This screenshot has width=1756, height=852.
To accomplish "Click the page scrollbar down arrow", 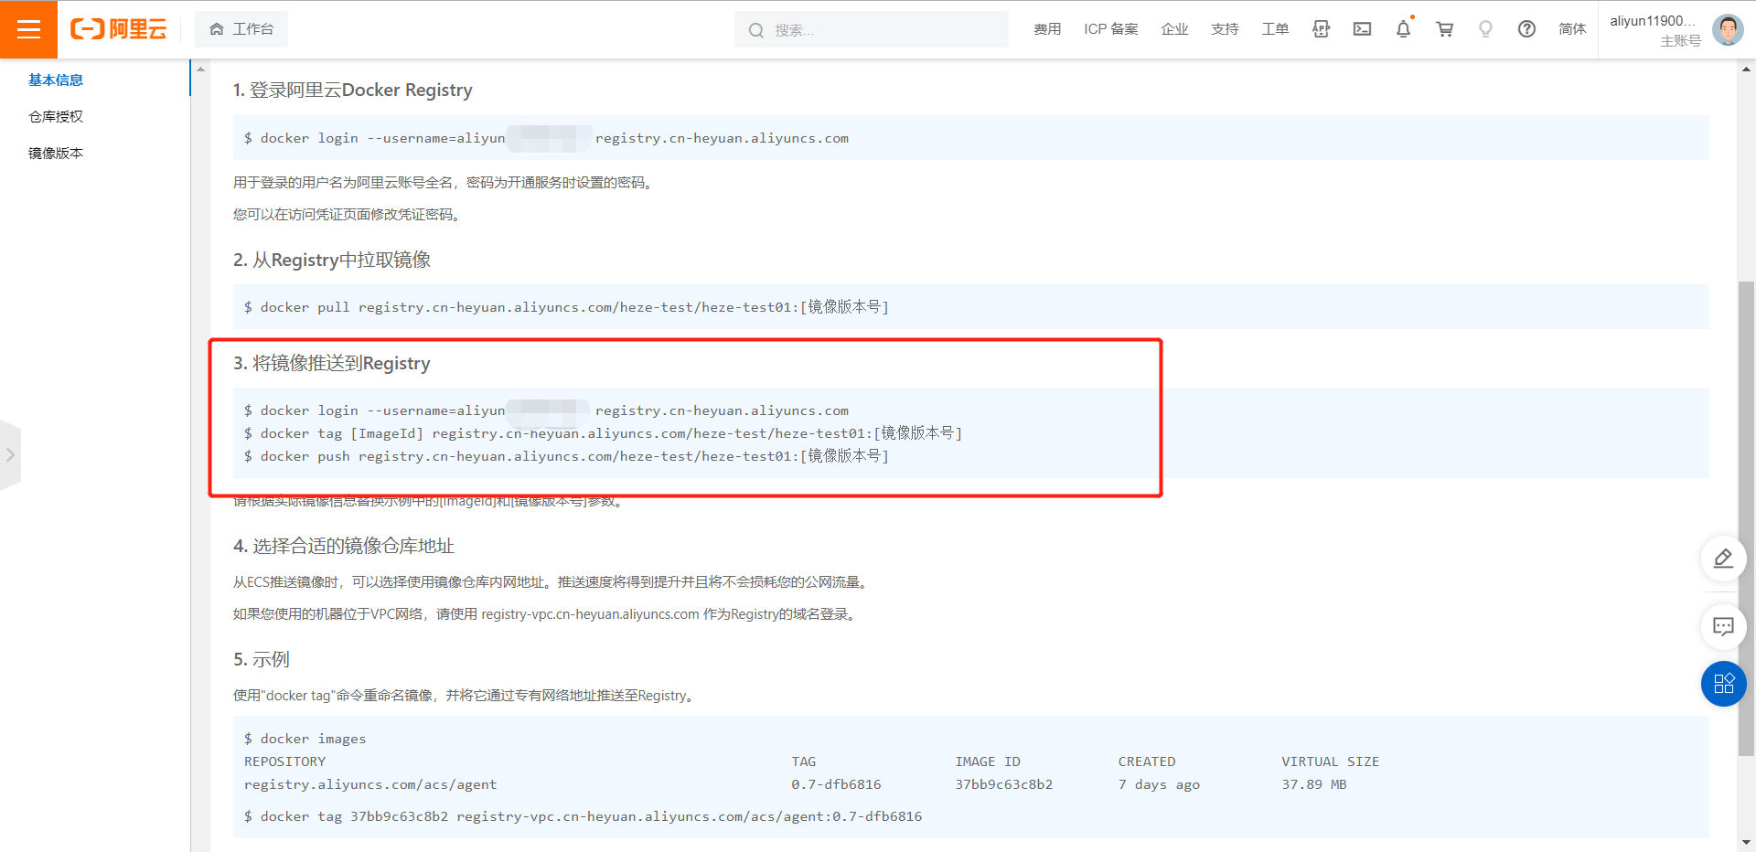I will [x=1747, y=843].
